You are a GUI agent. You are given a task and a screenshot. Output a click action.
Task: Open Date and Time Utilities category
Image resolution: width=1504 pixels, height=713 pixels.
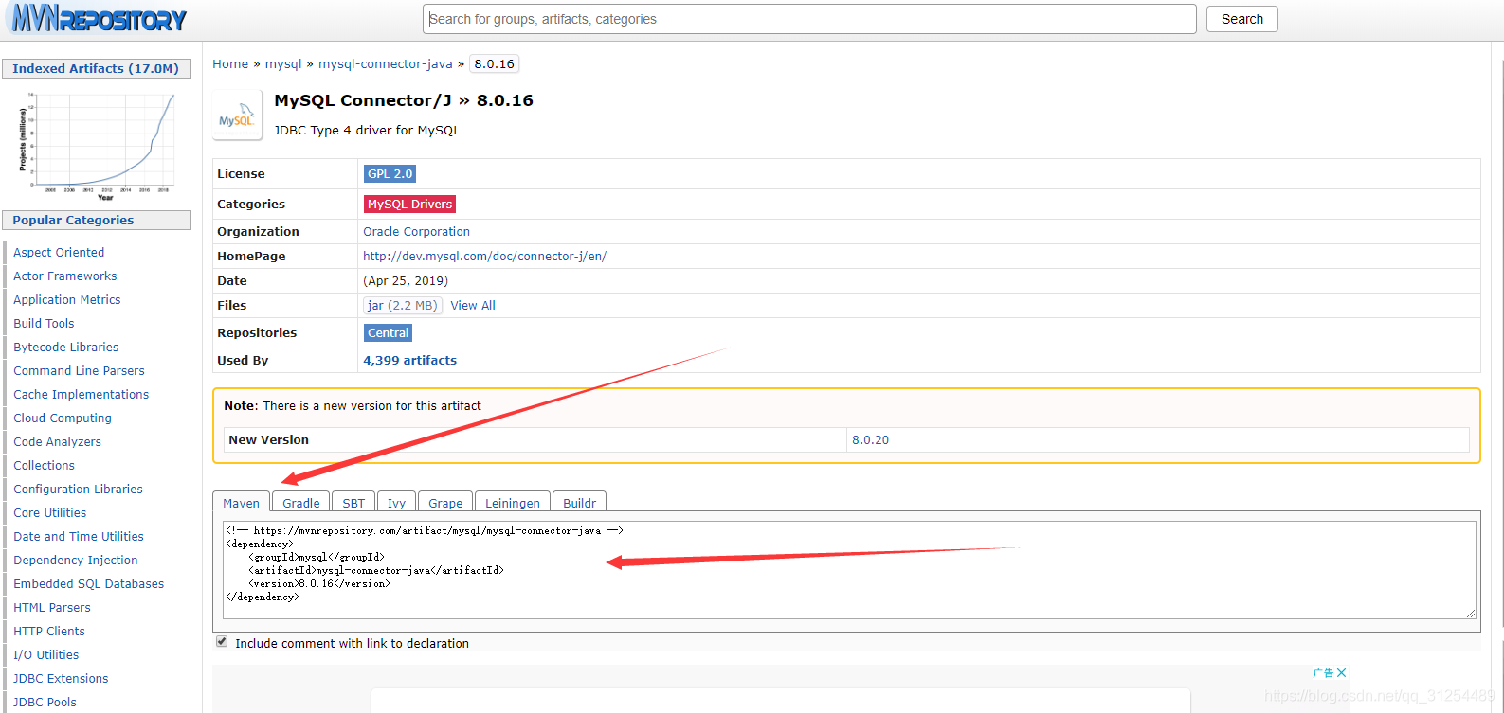pyautogui.click(x=79, y=537)
